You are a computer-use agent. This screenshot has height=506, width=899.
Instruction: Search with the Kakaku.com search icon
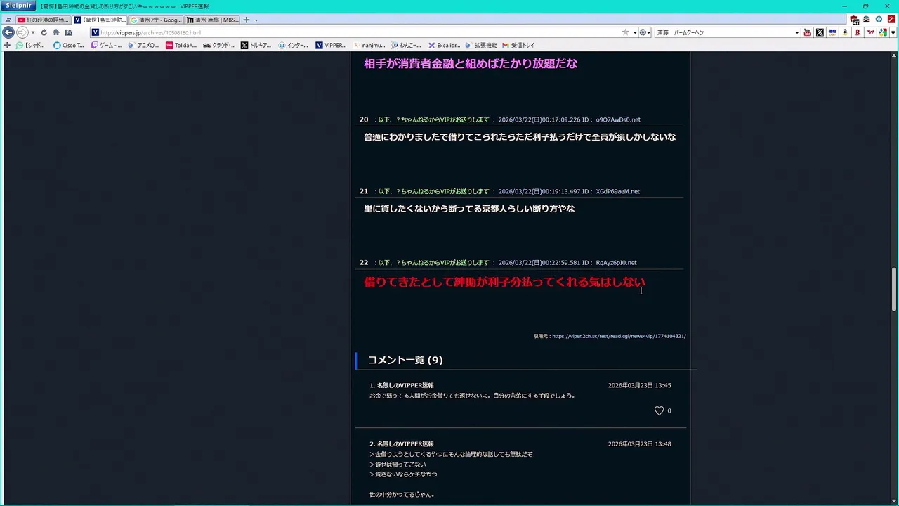(x=832, y=32)
